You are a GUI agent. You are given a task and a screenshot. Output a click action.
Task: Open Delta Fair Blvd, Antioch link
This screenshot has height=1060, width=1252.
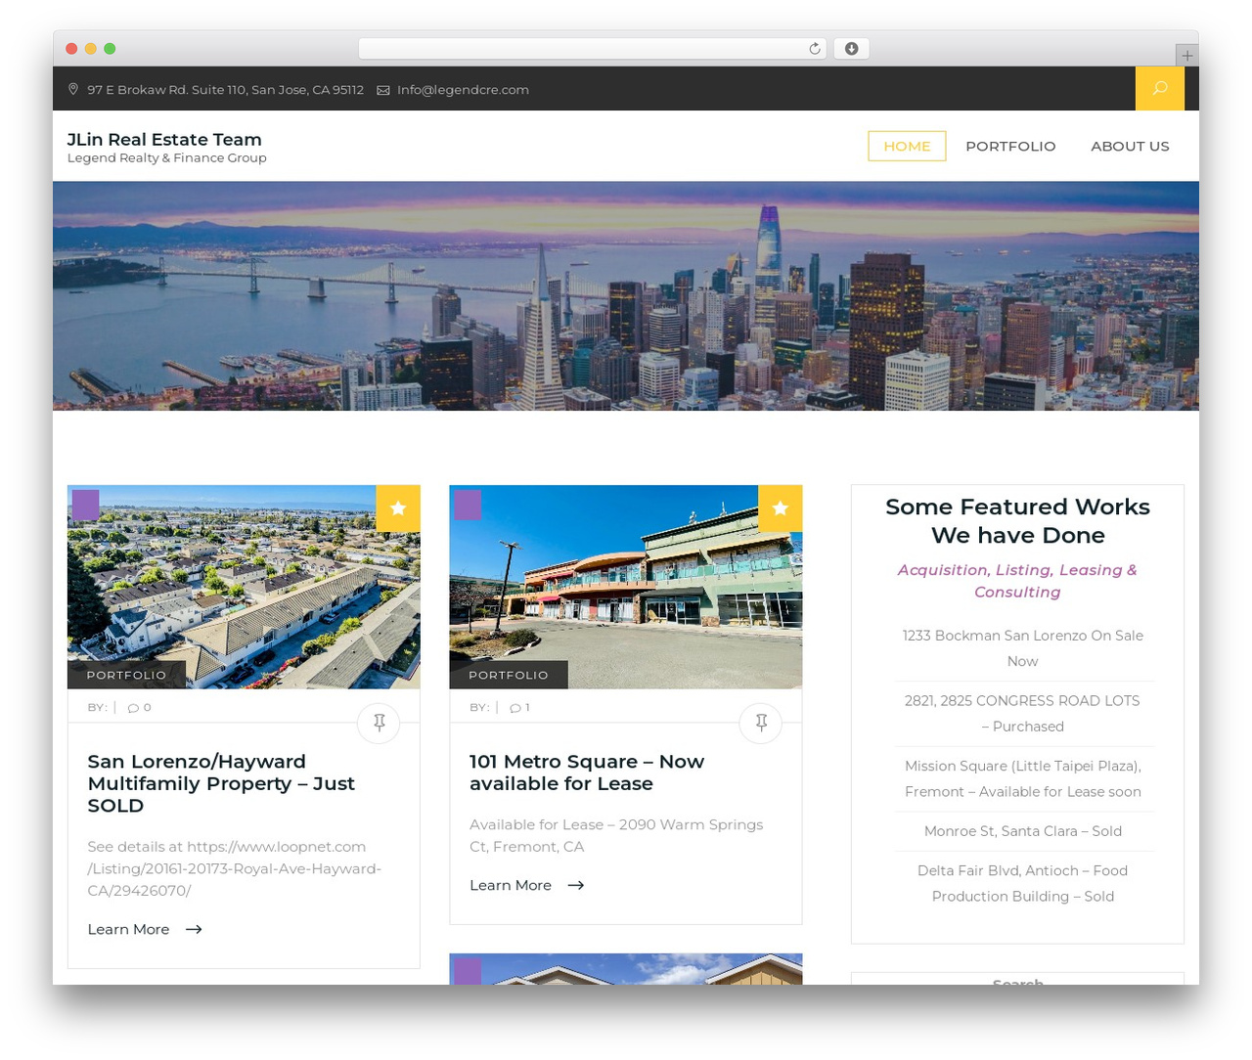click(x=1022, y=883)
